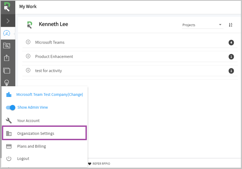Click the RFPIO avatar beside Kenneth Lee
Image resolution: width=242 pixels, height=169 pixels.
pos(30,25)
